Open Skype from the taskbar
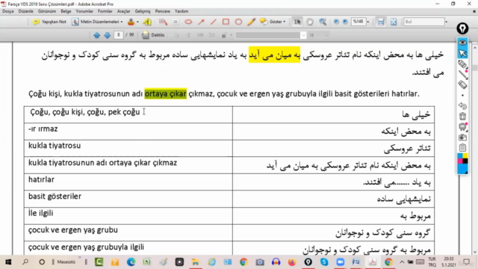This screenshot has width=478, height=269. pos(324,262)
